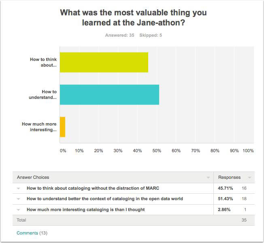The height and width of the screenshot is (243, 264).
Task: Click the 45.71% response value
Action: pyautogui.click(x=225, y=188)
